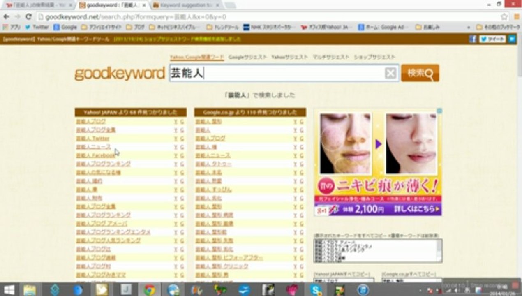Viewport: 522px width, 296px height.
Task: Open the お楽しみ bookmark folder
Action: pos(427,27)
